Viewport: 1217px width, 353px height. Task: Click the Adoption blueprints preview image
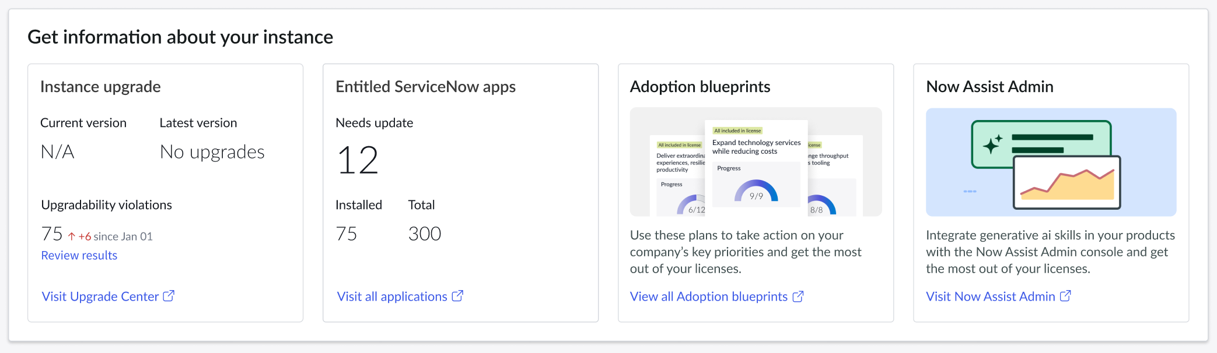(756, 162)
